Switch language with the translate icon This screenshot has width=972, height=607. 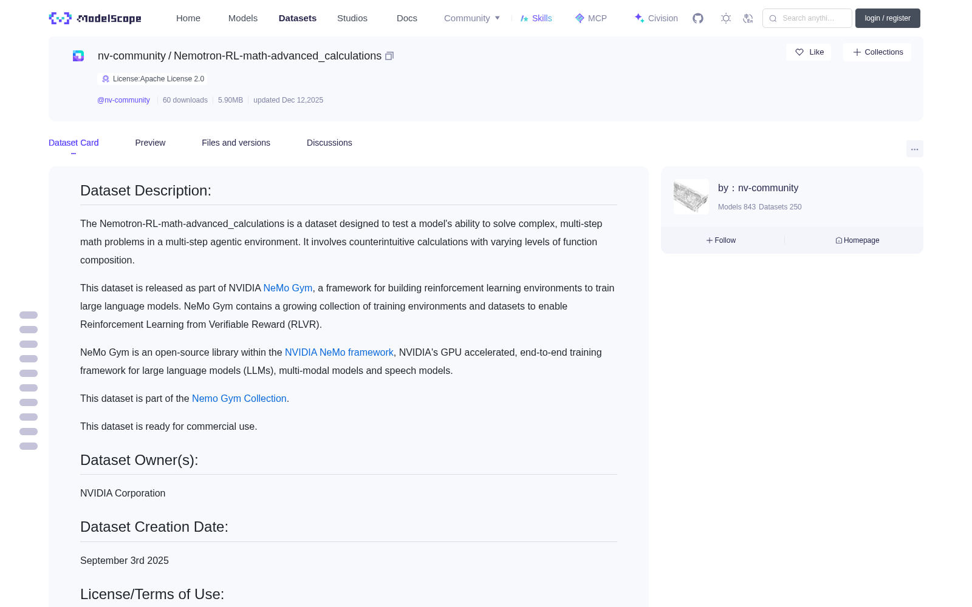(x=748, y=18)
